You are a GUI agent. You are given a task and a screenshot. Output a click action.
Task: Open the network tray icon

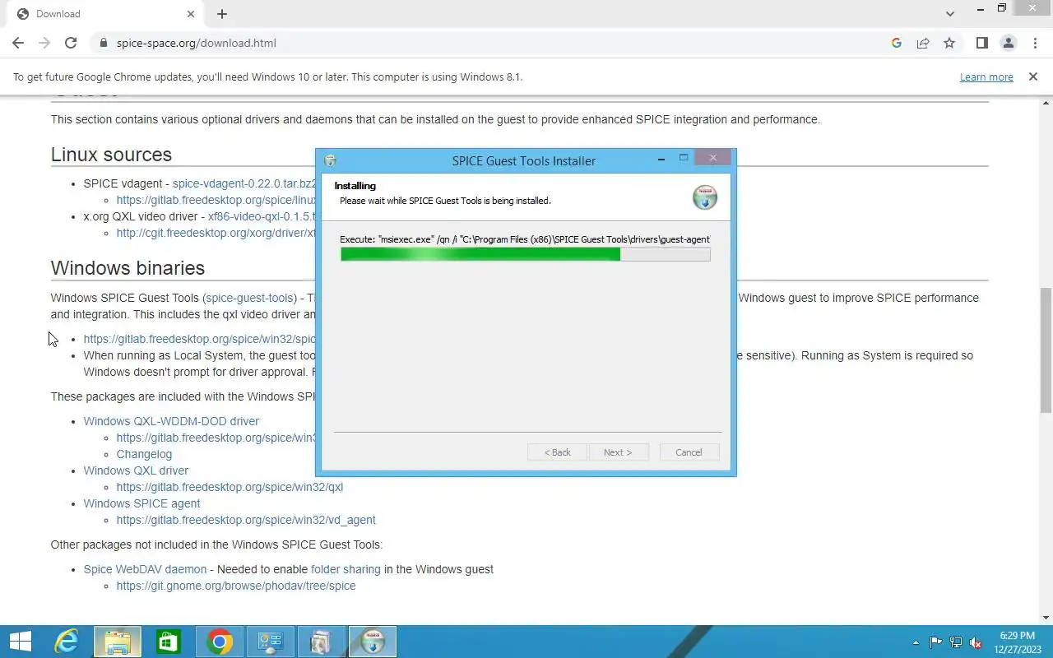tap(956, 642)
